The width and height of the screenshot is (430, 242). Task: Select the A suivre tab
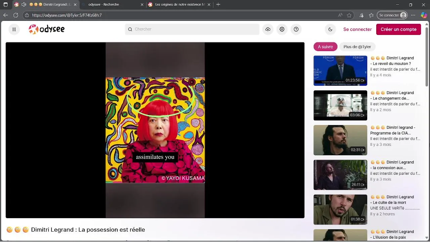point(325,47)
